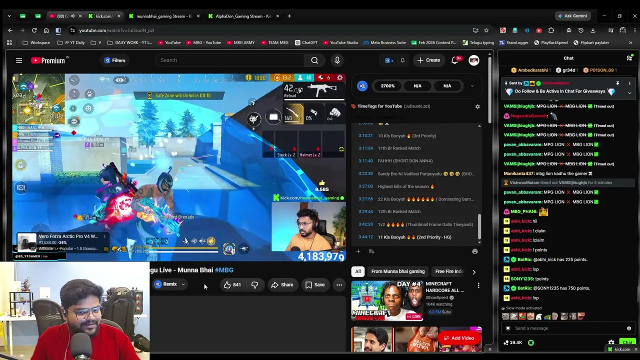Viewport: 640px width, 360px height.
Task: Open the Remix dropdown arrow
Action: tap(183, 284)
